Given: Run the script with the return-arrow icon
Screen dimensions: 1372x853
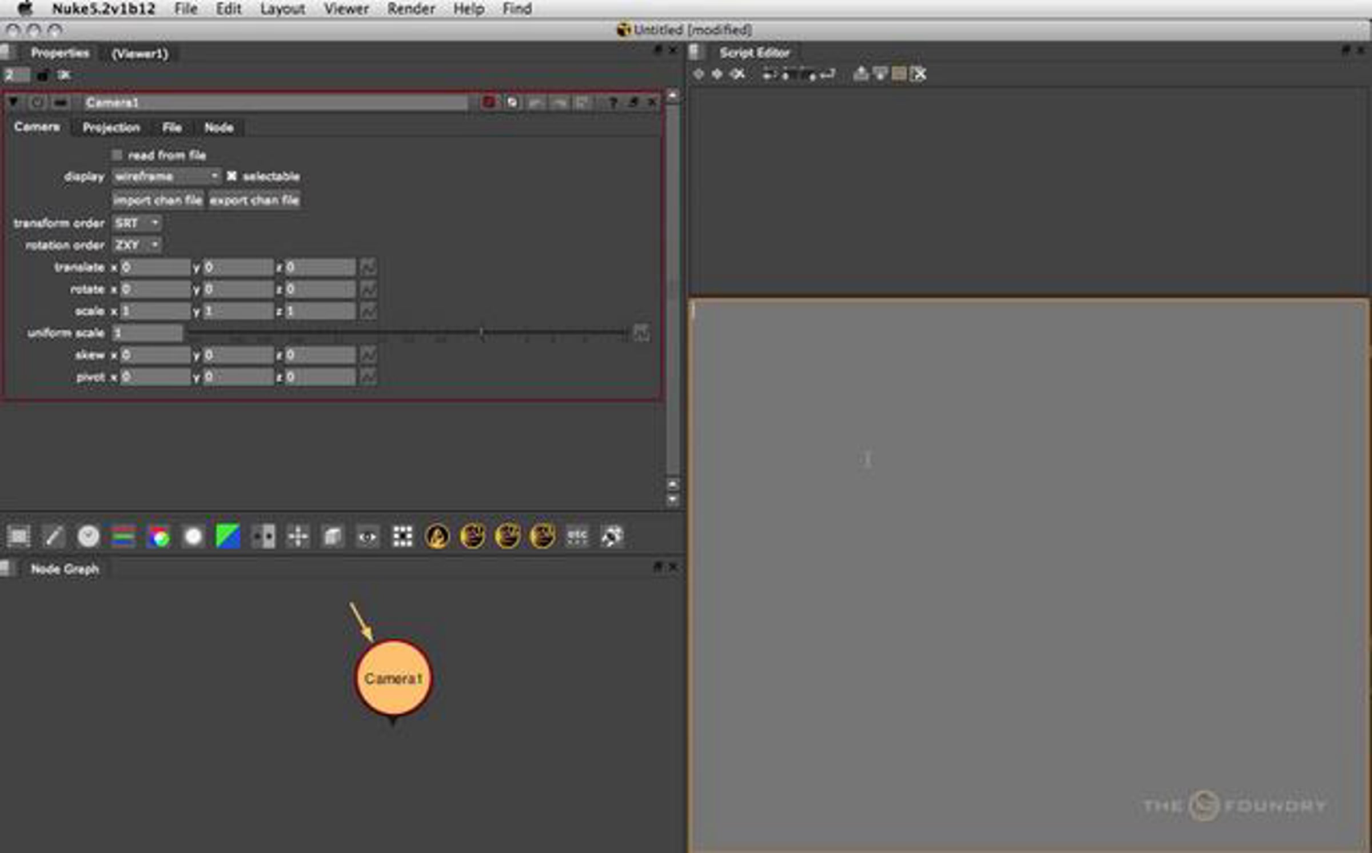Looking at the screenshot, I should [x=827, y=74].
